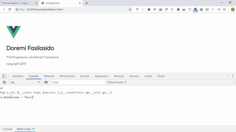Image resolution: width=236 pixels, height=132 pixels.
Task: Bookmark this page with the star icon
Action: (x=130, y=10)
